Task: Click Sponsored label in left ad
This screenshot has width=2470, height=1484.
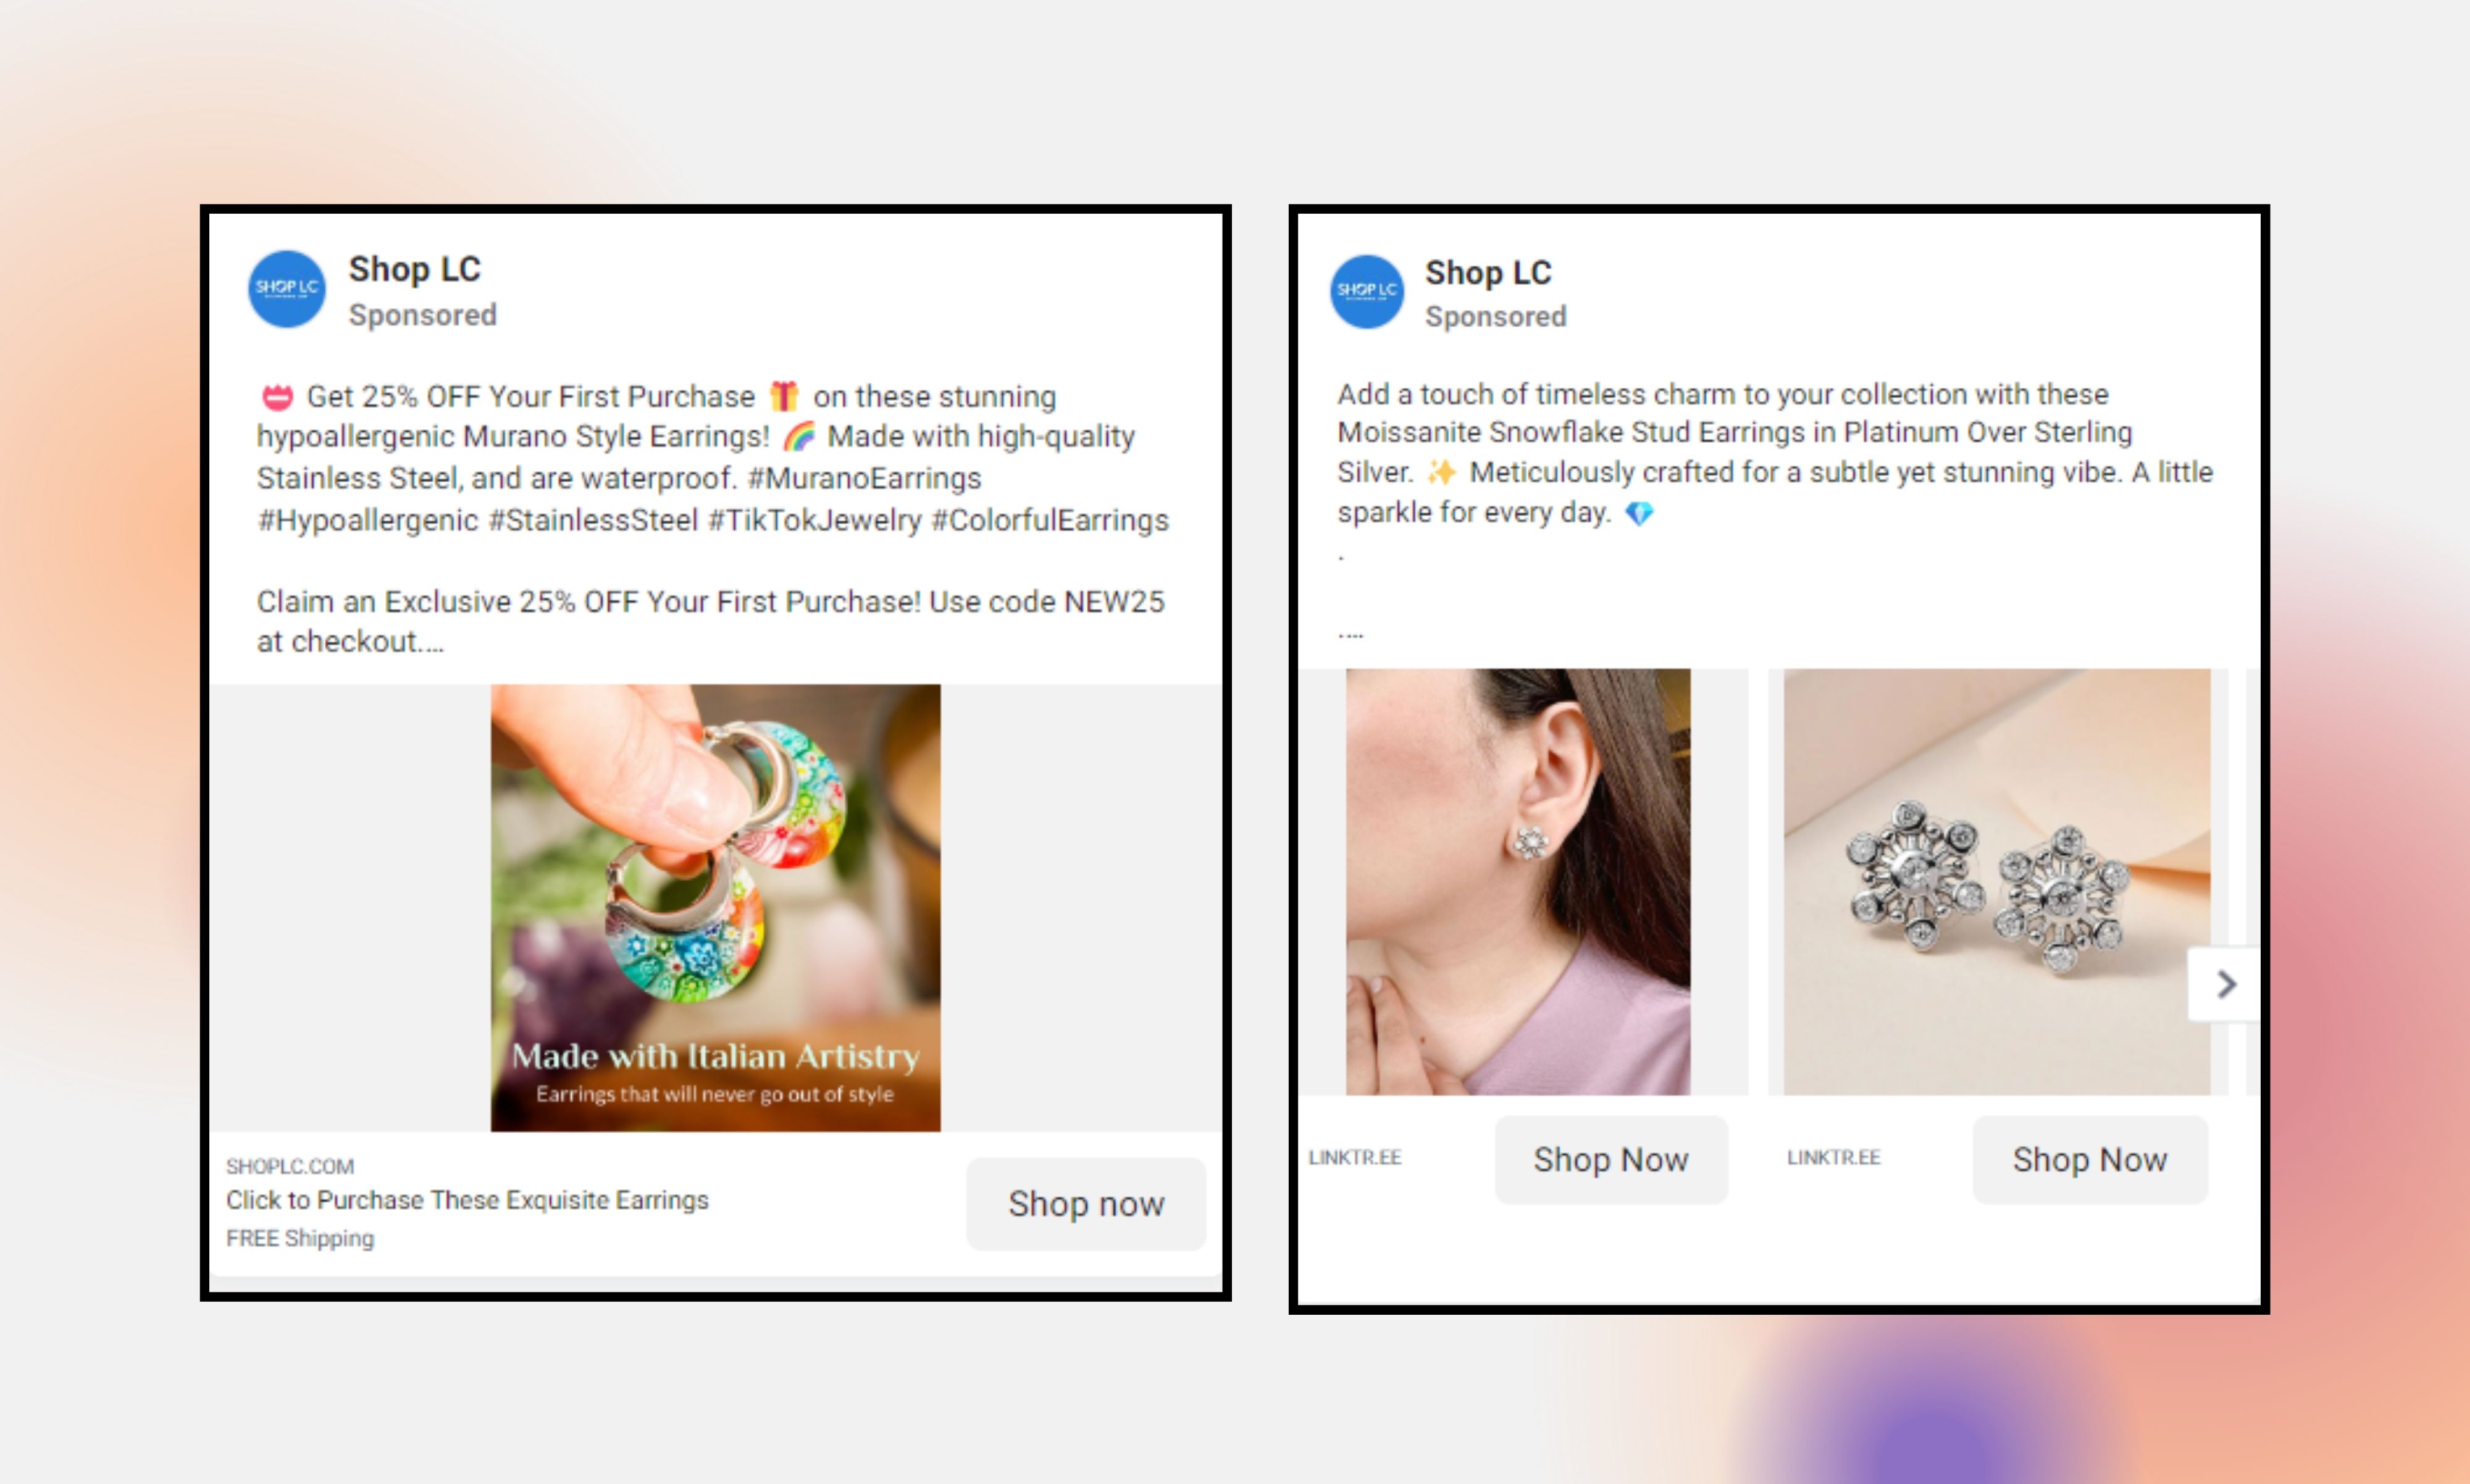Action: [x=422, y=315]
